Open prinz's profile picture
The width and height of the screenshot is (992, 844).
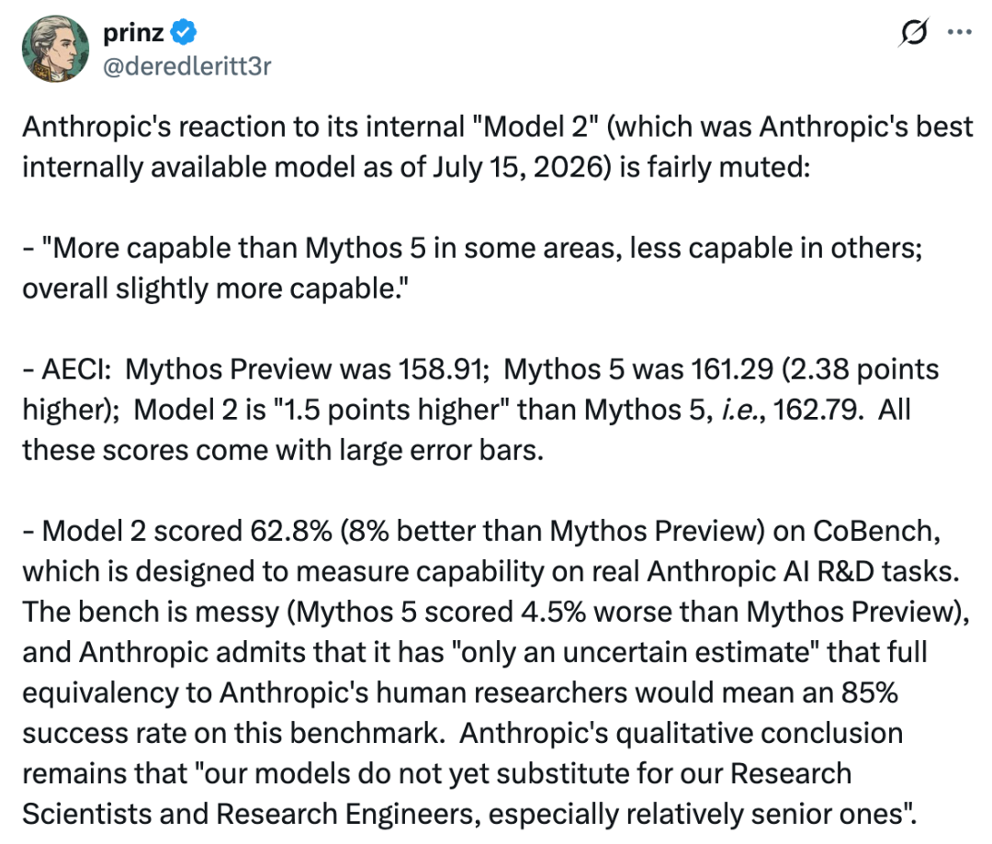coord(56,49)
